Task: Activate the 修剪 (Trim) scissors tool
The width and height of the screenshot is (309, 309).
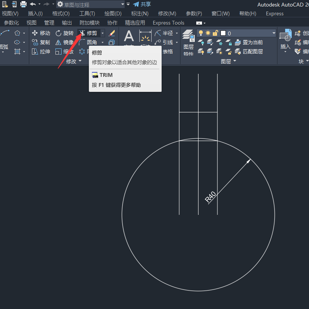Action: (x=89, y=33)
